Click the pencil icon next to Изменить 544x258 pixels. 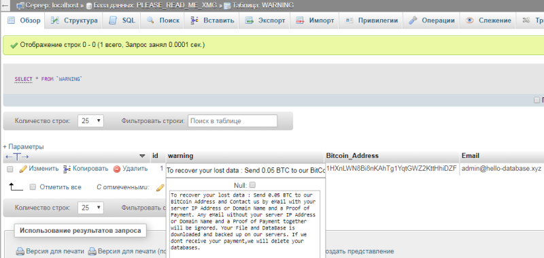23,169
